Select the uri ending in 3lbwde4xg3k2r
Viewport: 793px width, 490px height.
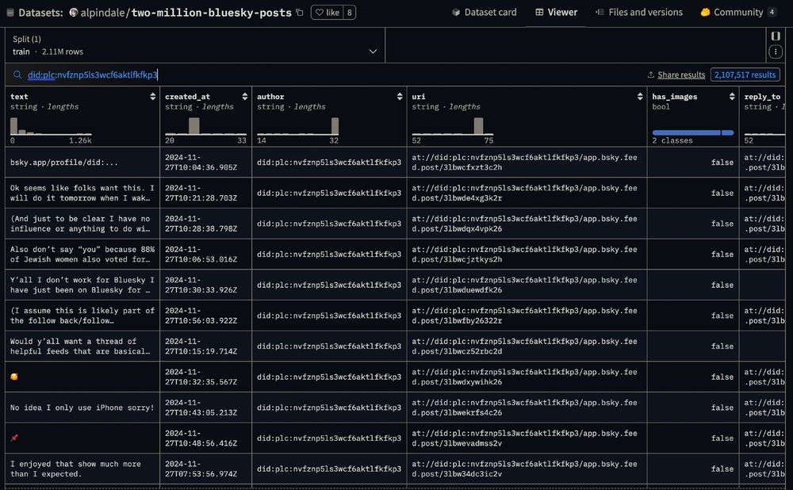click(x=527, y=193)
